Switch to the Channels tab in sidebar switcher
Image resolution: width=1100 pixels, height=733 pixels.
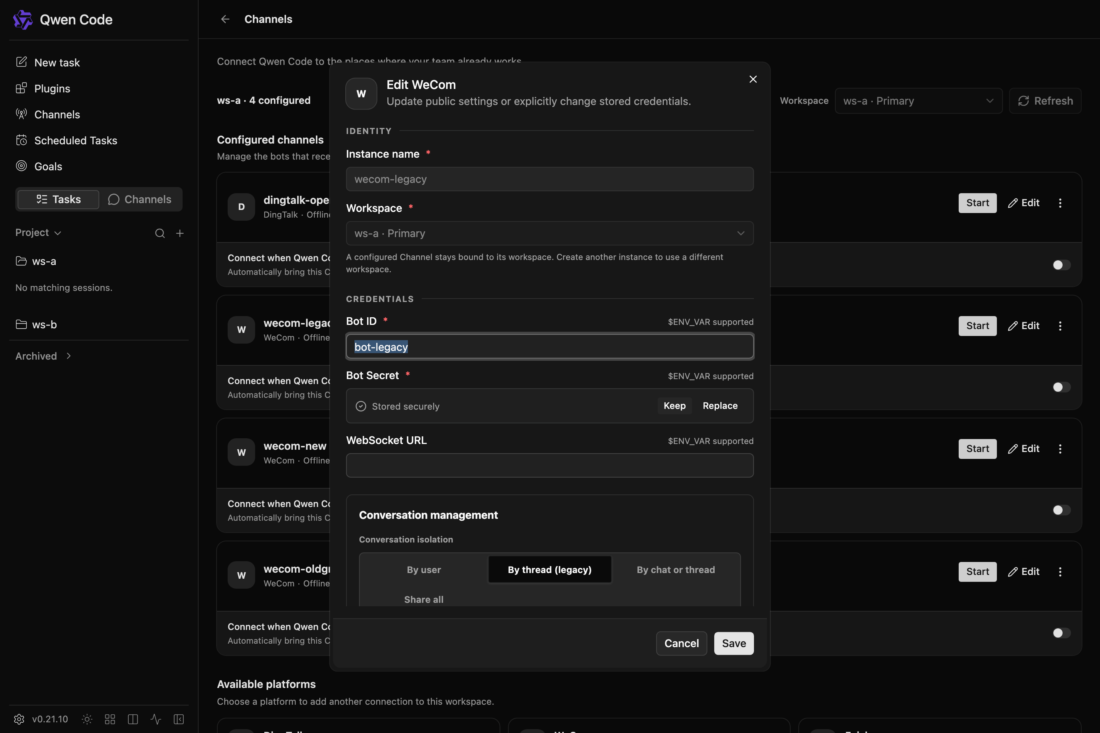point(140,200)
